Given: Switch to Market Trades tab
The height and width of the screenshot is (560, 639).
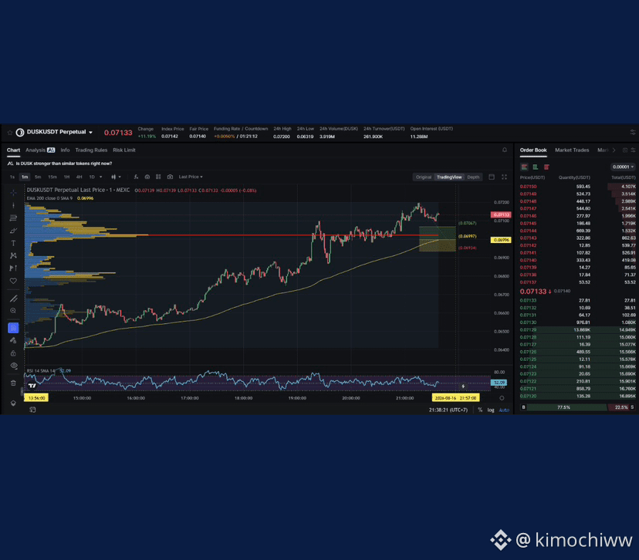Looking at the screenshot, I should 572,150.
